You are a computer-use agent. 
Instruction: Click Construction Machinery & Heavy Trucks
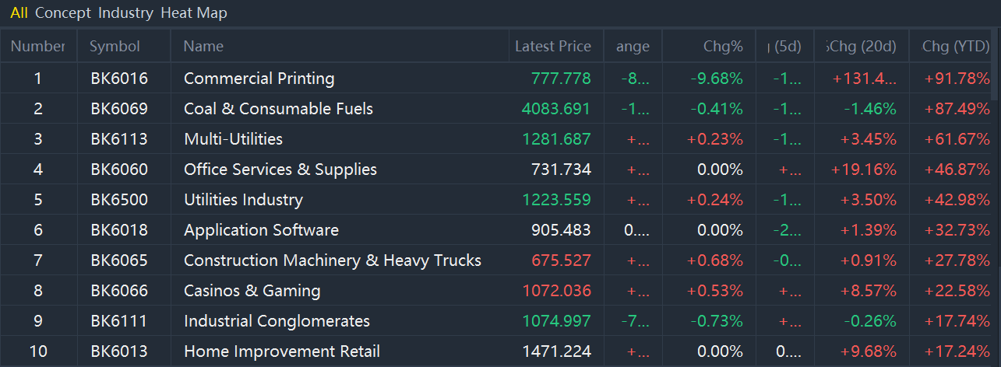tap(332, 260)
